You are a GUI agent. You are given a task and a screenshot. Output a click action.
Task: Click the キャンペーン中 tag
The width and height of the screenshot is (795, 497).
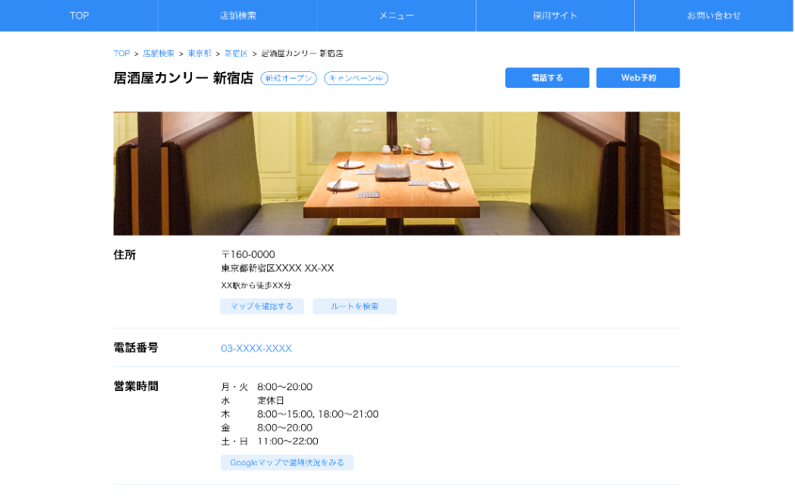point(356,78)
